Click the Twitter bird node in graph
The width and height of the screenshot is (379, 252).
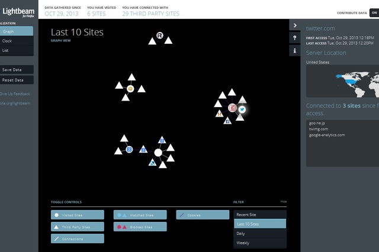[x=242, y=109]
